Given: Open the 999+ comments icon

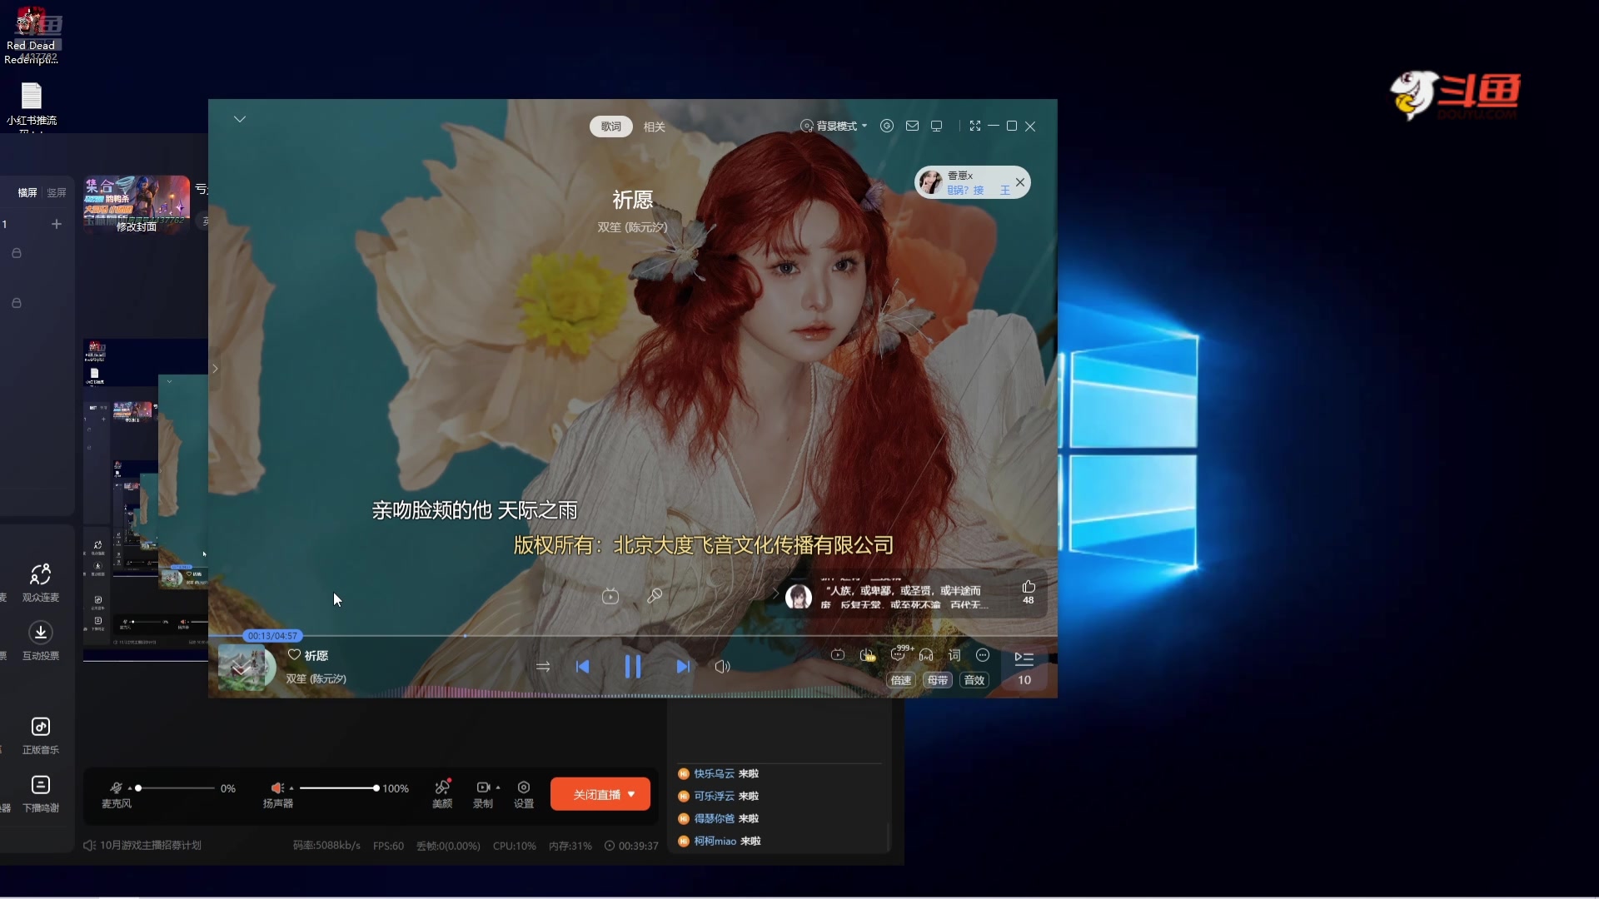Looking at the screenshot, I should 899,653.
